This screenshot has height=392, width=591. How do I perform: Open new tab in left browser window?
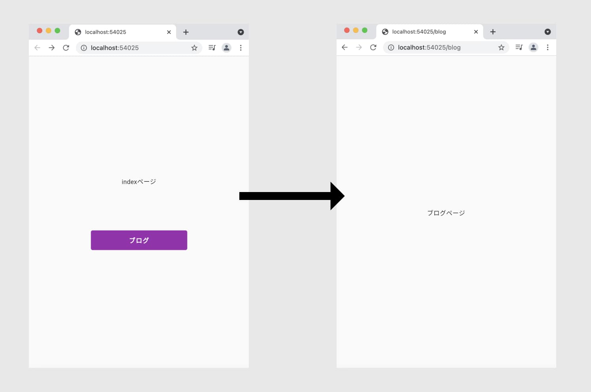186,32
